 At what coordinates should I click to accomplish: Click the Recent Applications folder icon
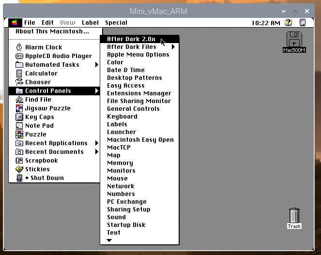pyautogui.click(x=19, y=143)
